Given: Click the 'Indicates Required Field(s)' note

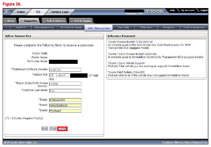Looking at the screenshot, I should click(24, 118).
